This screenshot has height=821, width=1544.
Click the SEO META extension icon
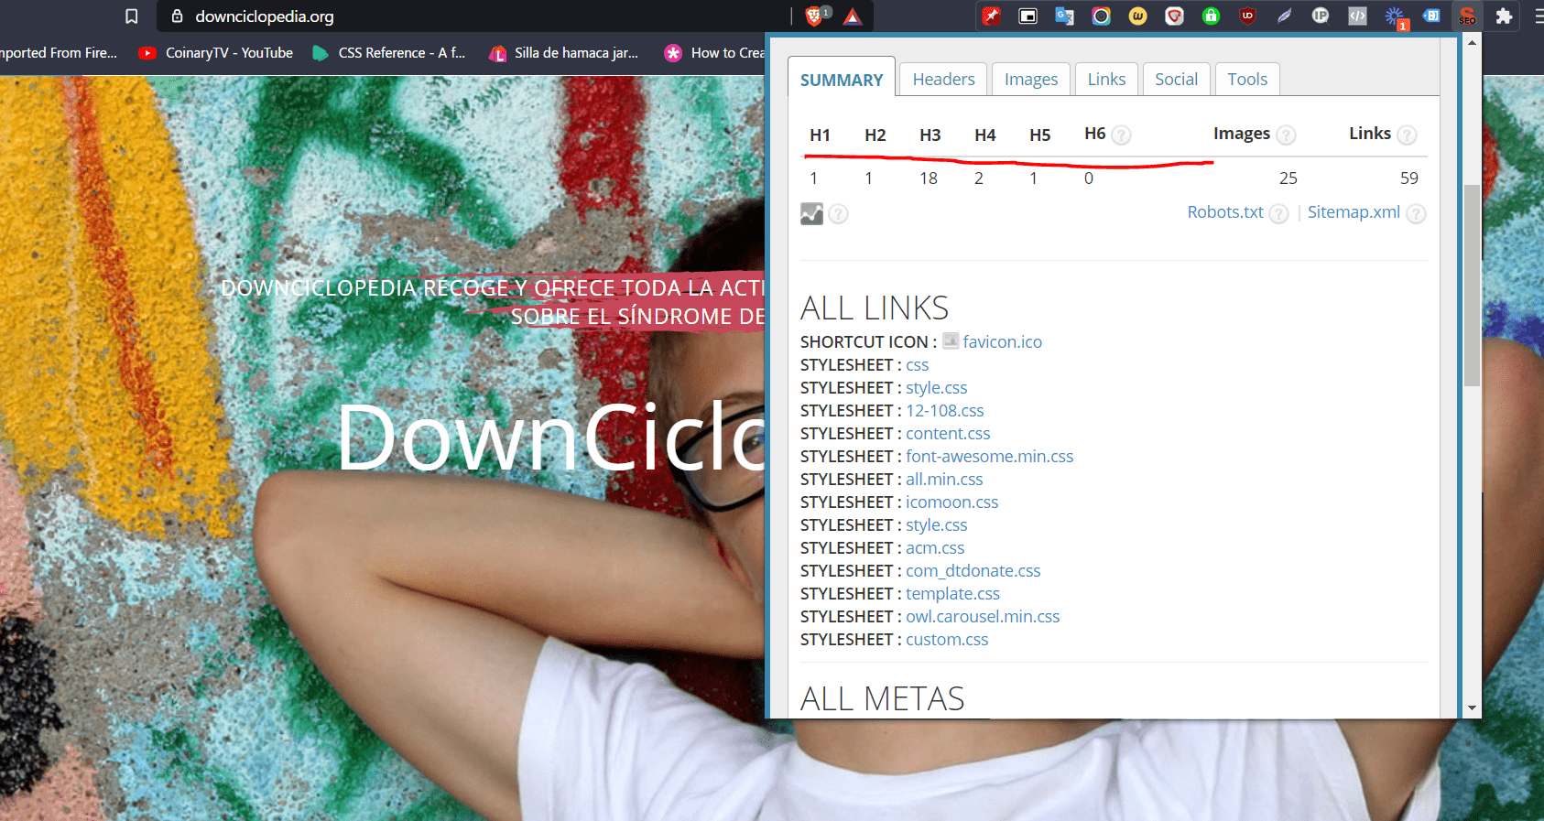click(1467, 16)
